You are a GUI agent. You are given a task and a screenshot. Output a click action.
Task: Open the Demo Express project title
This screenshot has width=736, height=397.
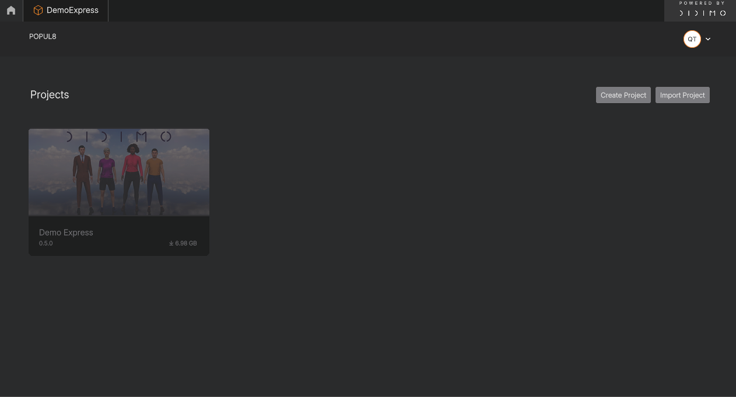66,233
